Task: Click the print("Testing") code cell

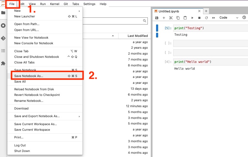Action: pos(211,28)
